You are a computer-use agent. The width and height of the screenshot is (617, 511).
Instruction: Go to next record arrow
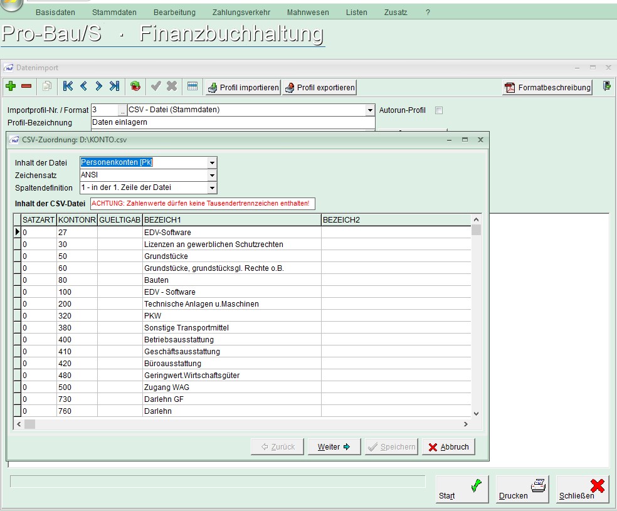[x=98, y=87]
